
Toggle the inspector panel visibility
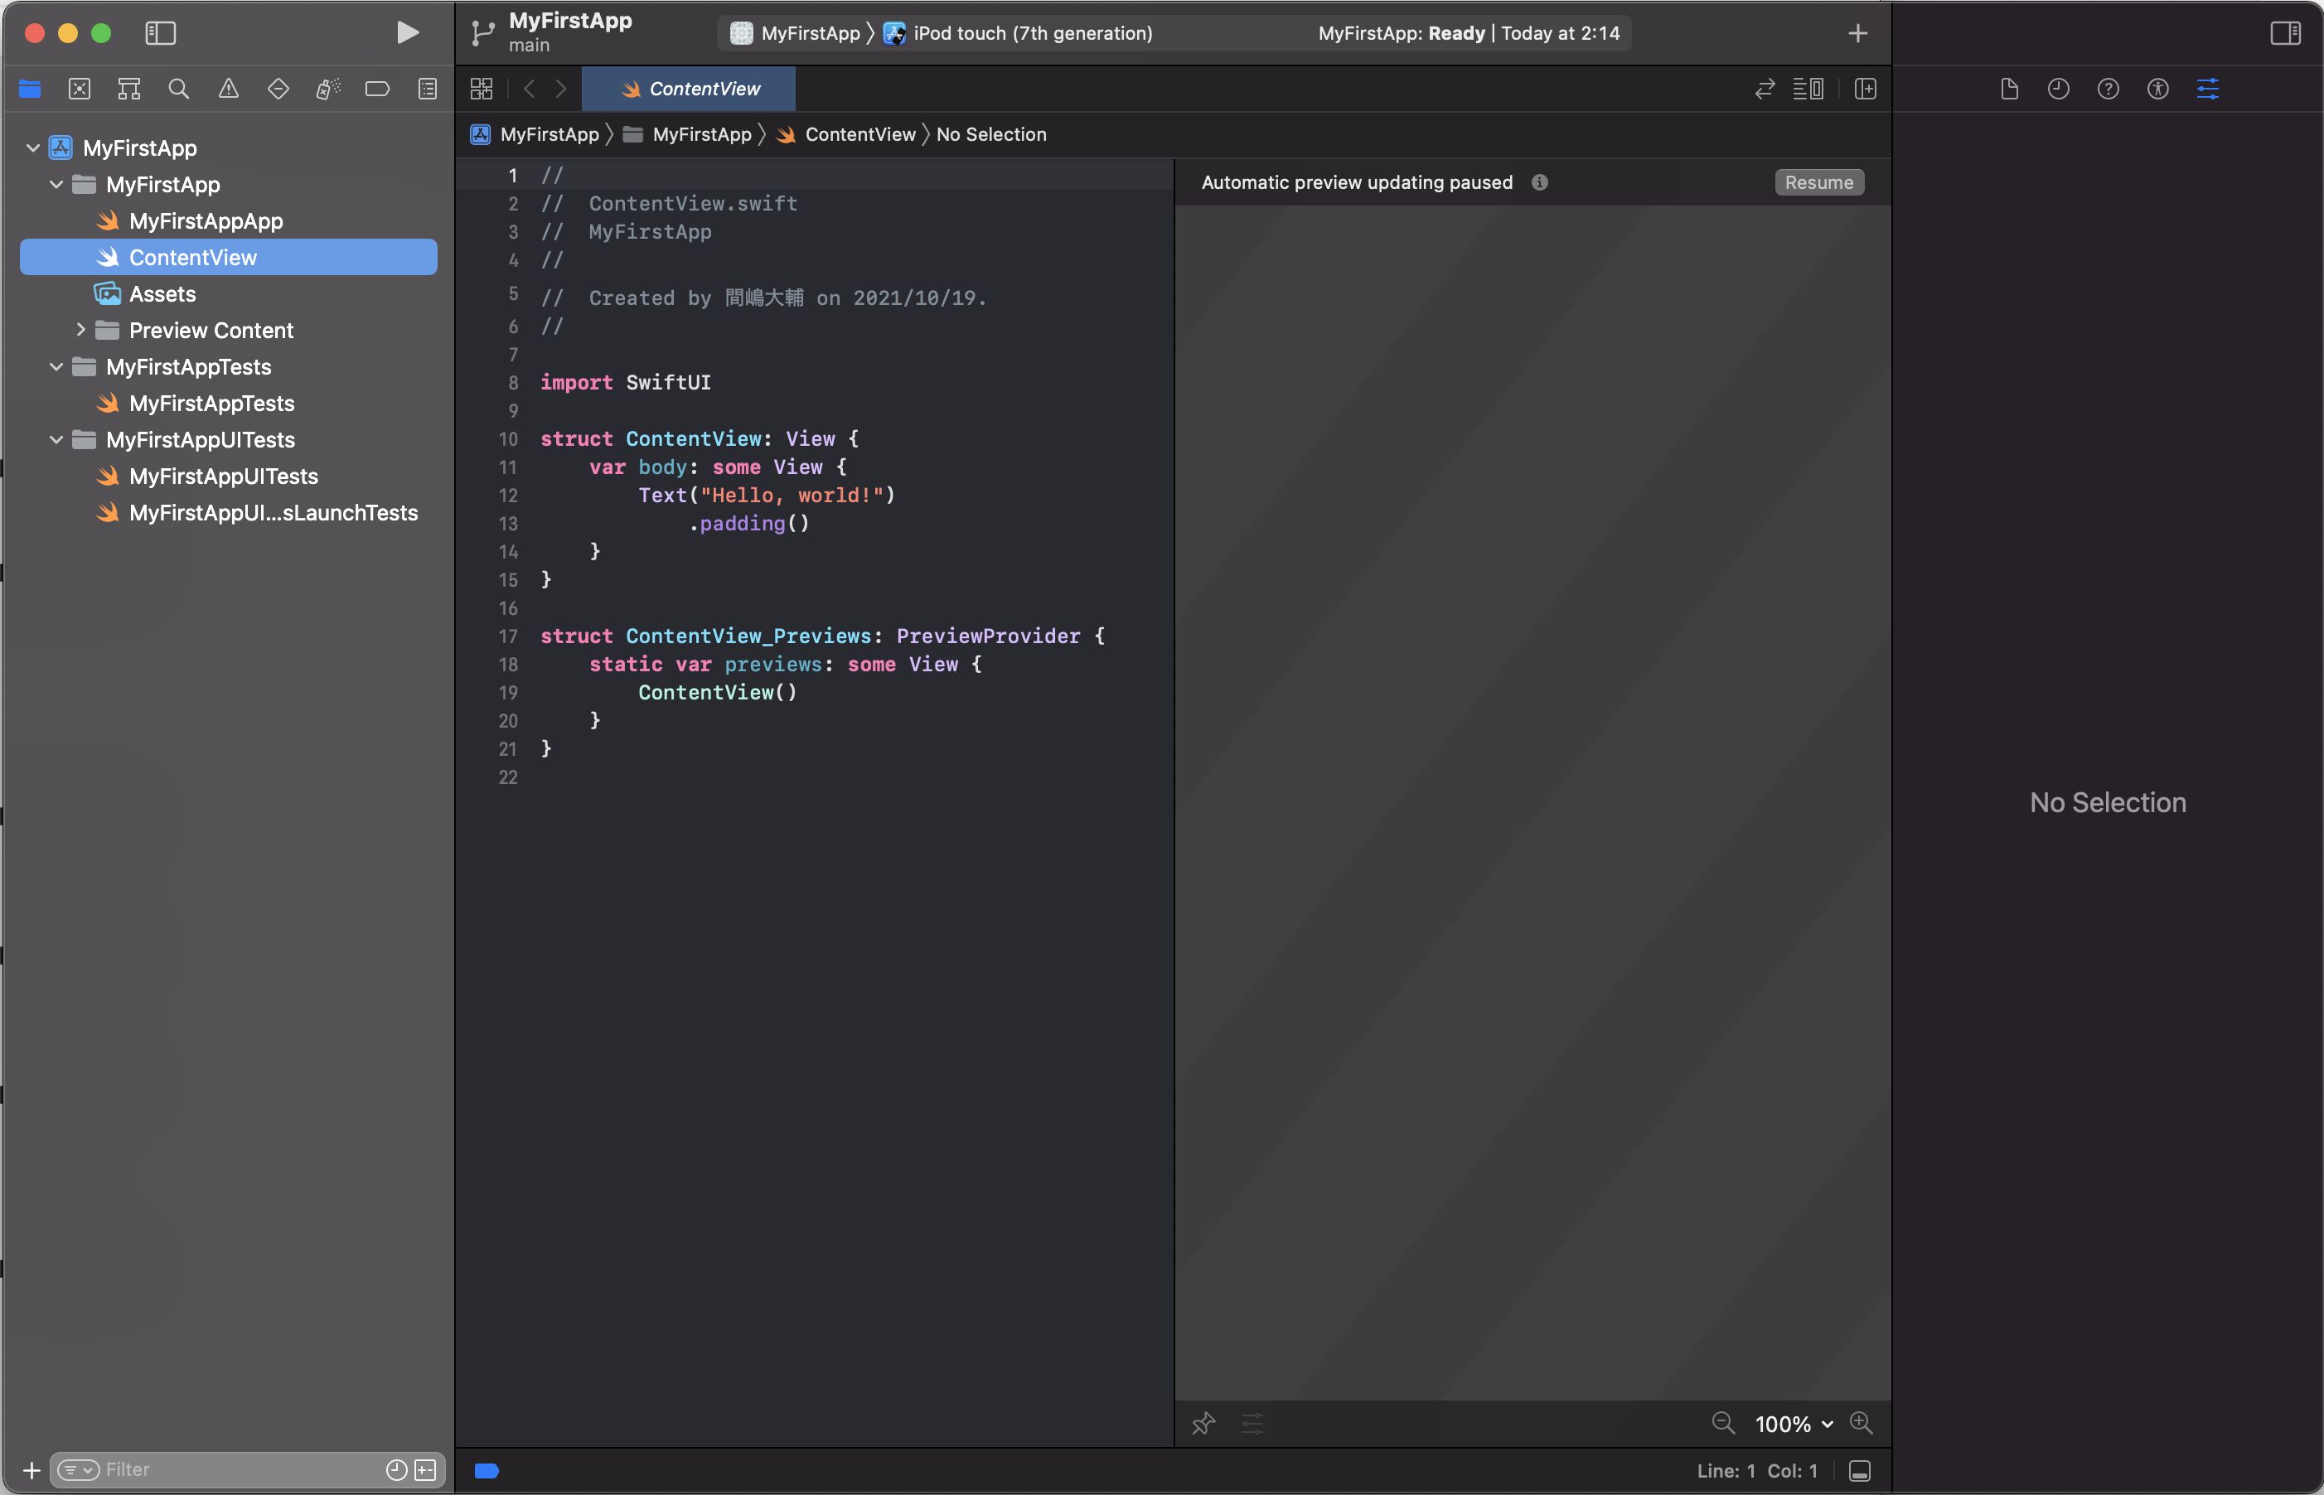2284,33
